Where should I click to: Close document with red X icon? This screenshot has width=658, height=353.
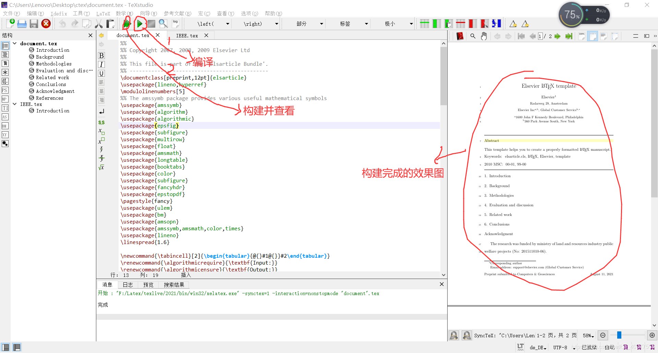point(46,24)
